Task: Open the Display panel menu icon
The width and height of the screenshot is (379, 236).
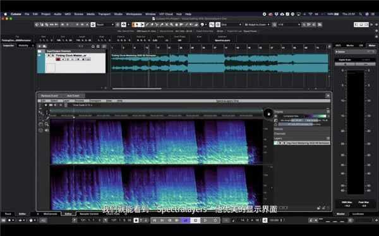Action: coord(328,112)
